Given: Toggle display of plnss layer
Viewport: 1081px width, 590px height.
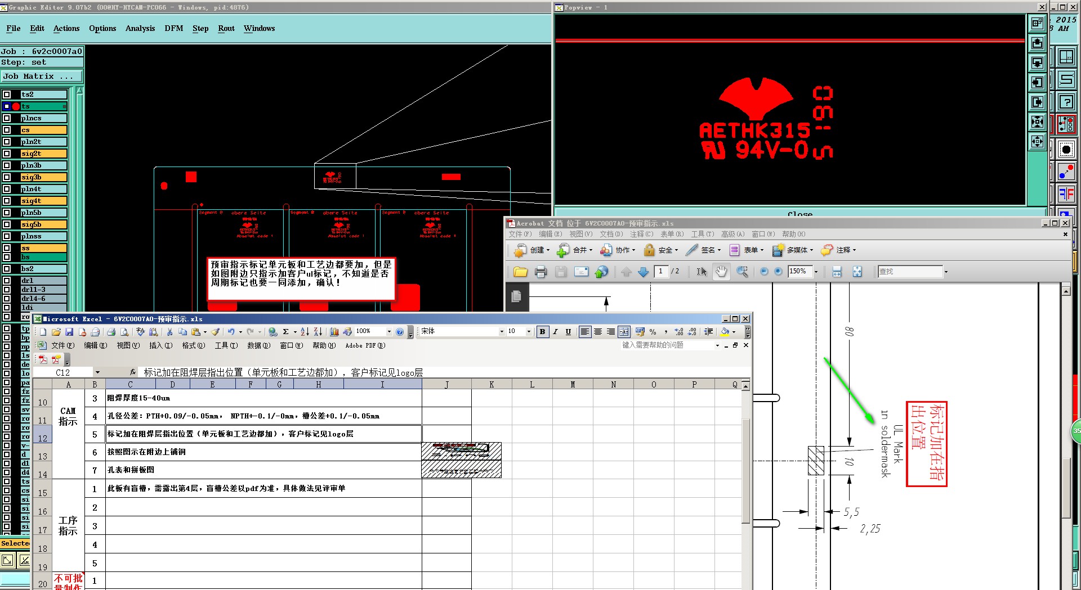Looking at the screenshot, I should [x=7, y=236].
